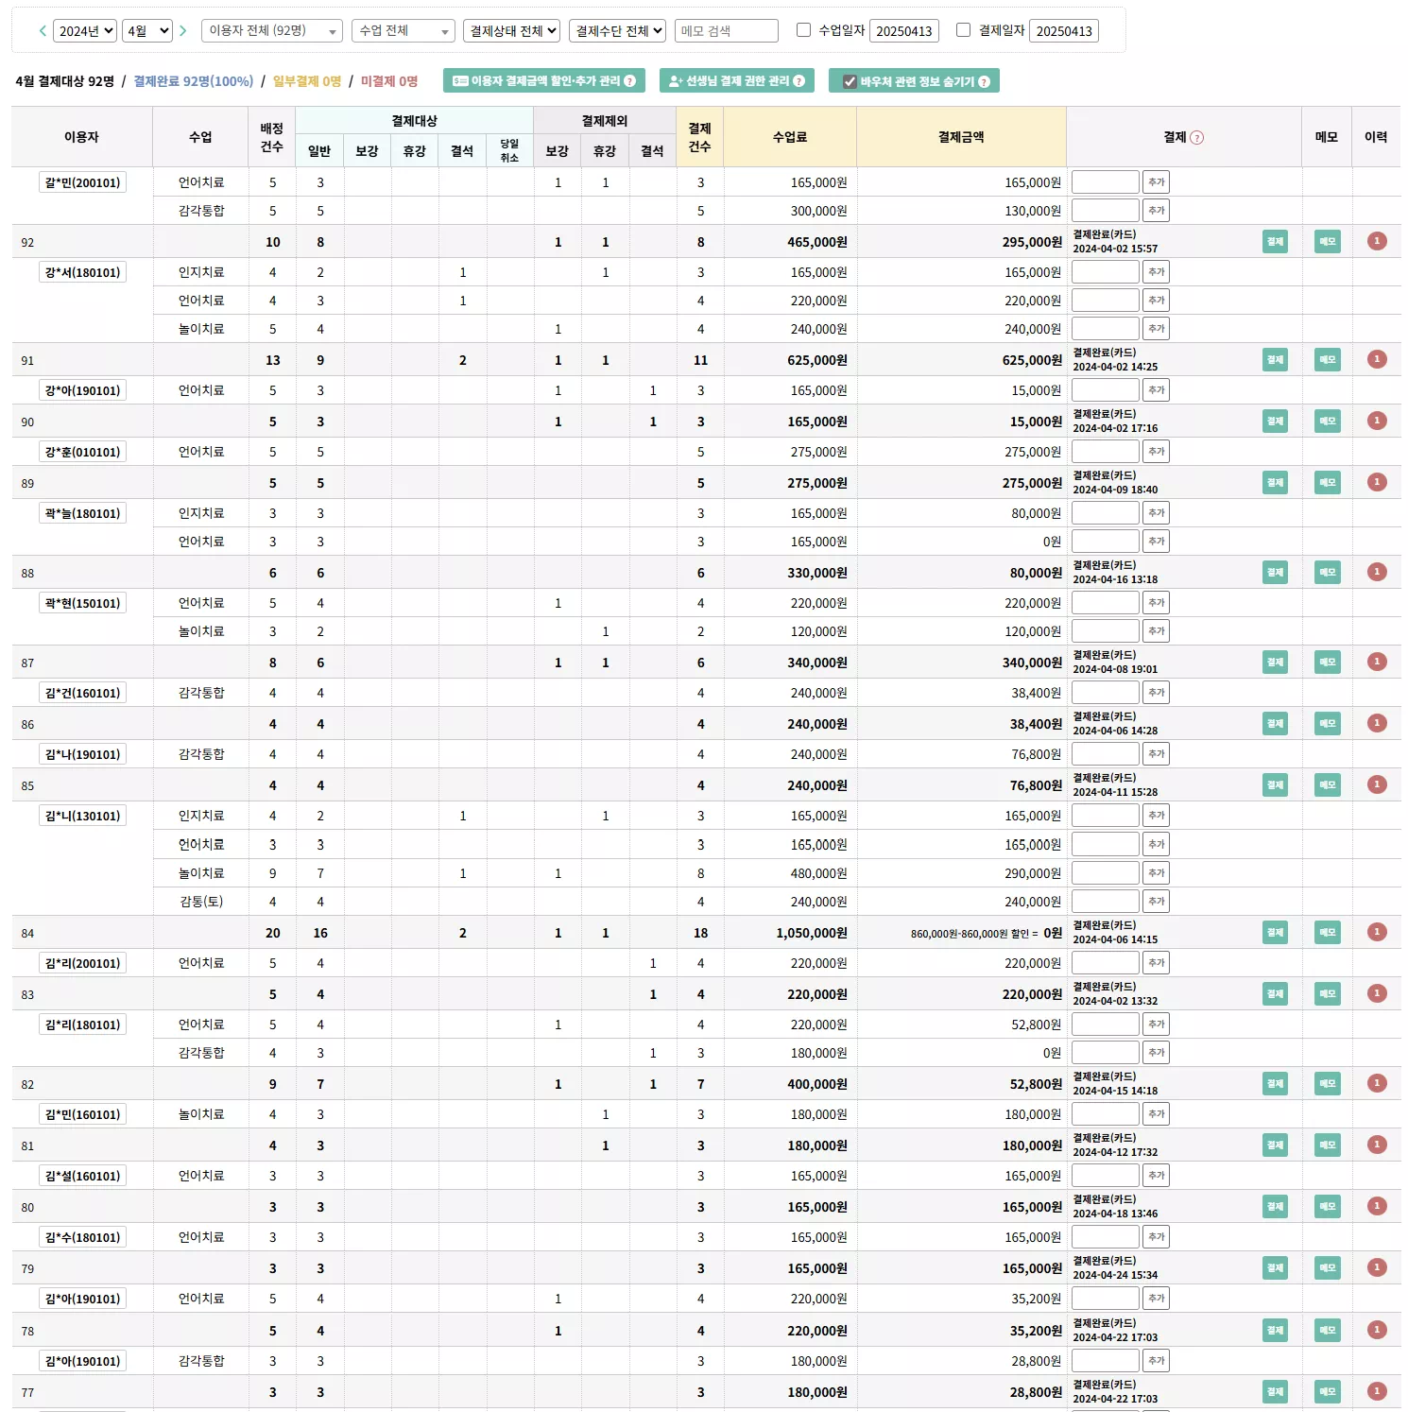The image size is (1408, 1412).
Task: Click help icon on 선생님 결제 권한 관리
Action: point(799,81)
